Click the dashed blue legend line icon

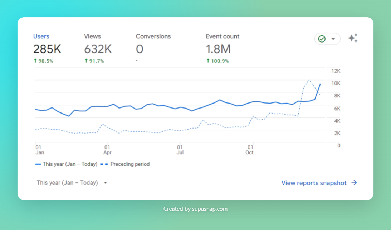pos(104,164)
